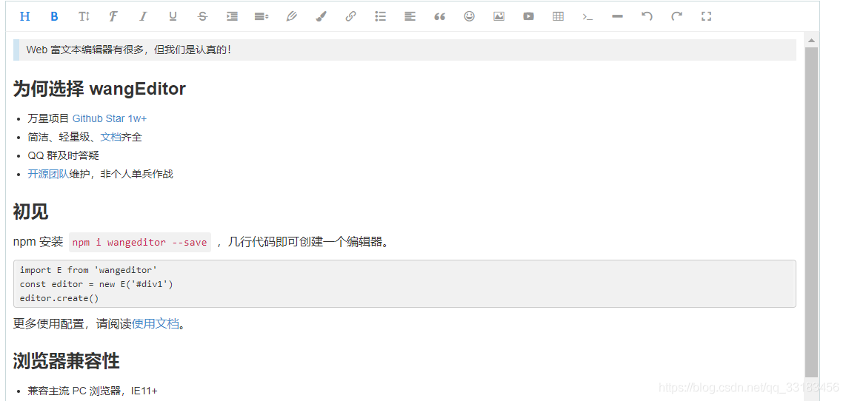Open the text alignment menu
Image resolution: width=846 pixels, height=401 pixels.
pos(410,17)
